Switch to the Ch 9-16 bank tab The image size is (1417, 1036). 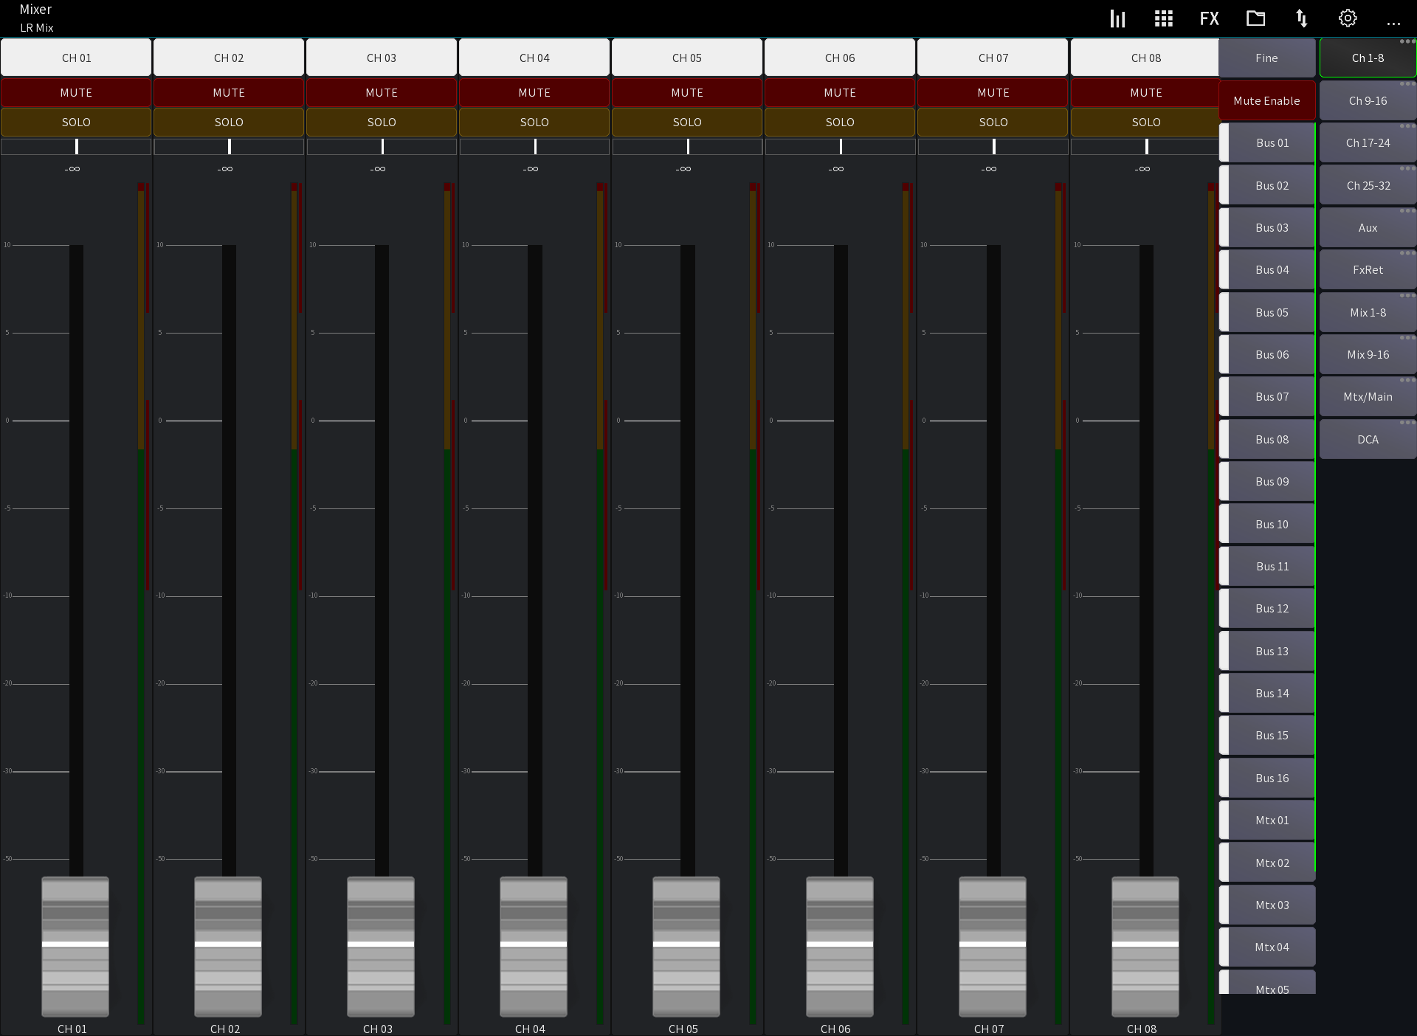(x=1367, y=100)
